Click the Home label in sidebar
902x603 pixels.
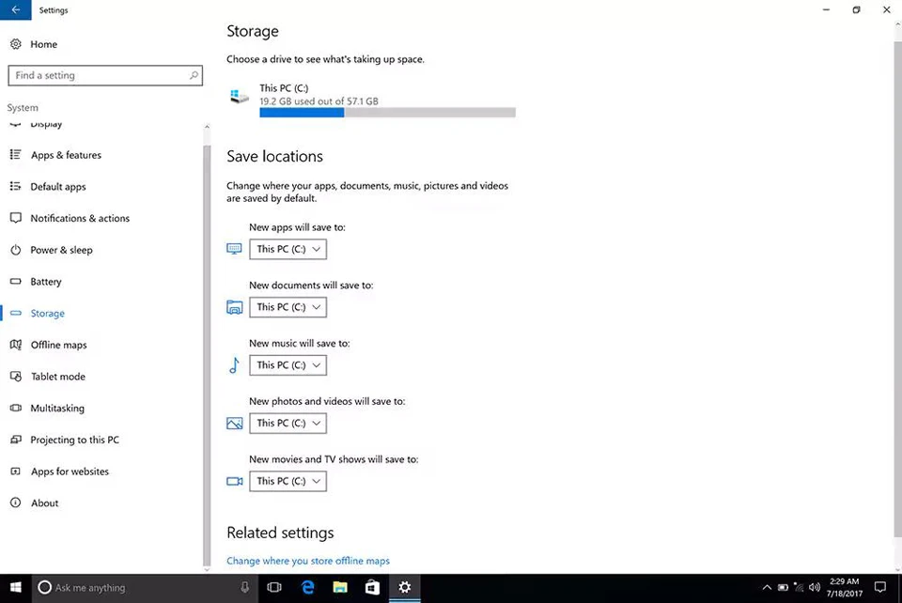44,44
